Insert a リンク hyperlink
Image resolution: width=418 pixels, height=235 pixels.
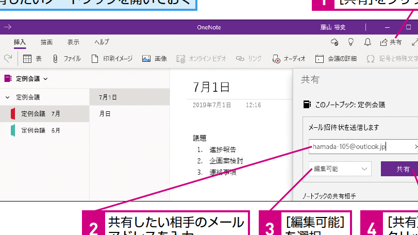[248, 59]
